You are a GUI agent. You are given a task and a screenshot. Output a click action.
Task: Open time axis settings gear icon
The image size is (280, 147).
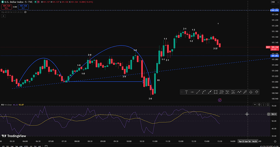click(x=275, y=141)
